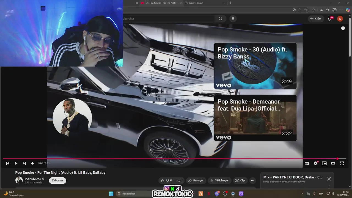The height and width of the screenshot is (198, 352).
Task: Open the Créer create menu
Action: 316,18
